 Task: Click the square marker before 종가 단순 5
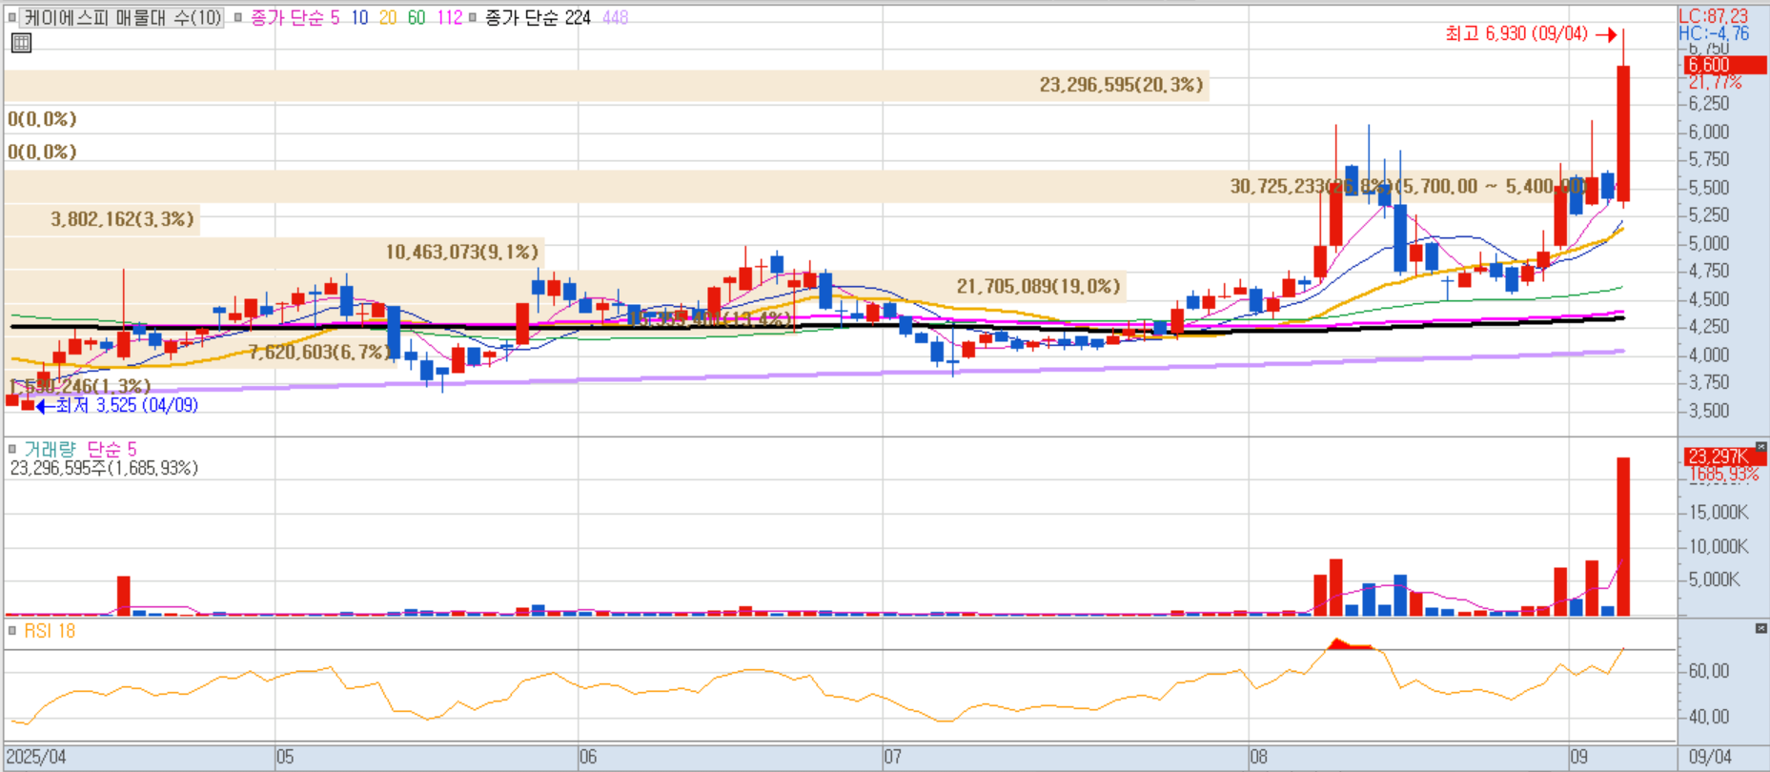pyautogui.click(x=238, y=17)
